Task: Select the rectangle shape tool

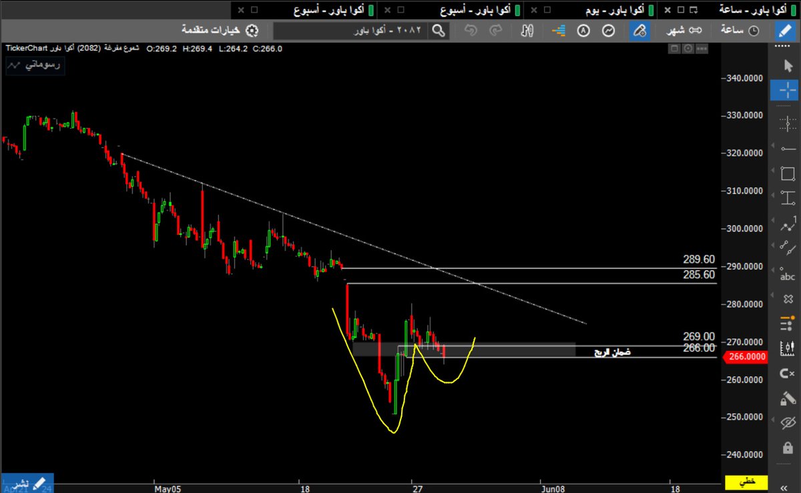Action: point(787,173)
